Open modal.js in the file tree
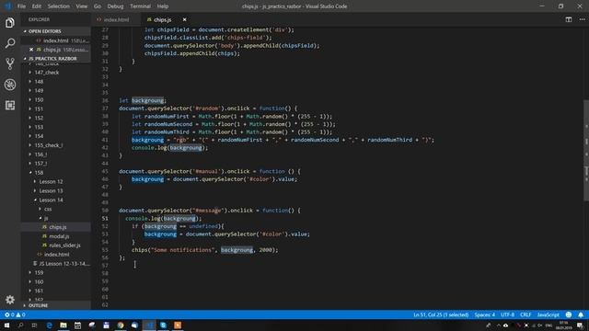 click(x=59, y=236)
